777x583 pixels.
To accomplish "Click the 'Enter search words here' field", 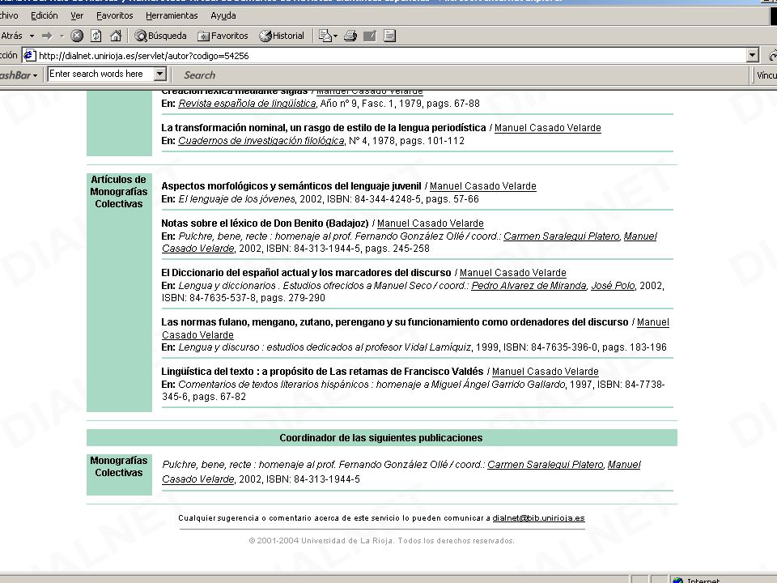I will [101, 74].
